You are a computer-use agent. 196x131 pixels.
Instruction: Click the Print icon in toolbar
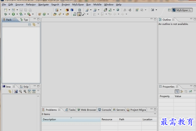30,10
